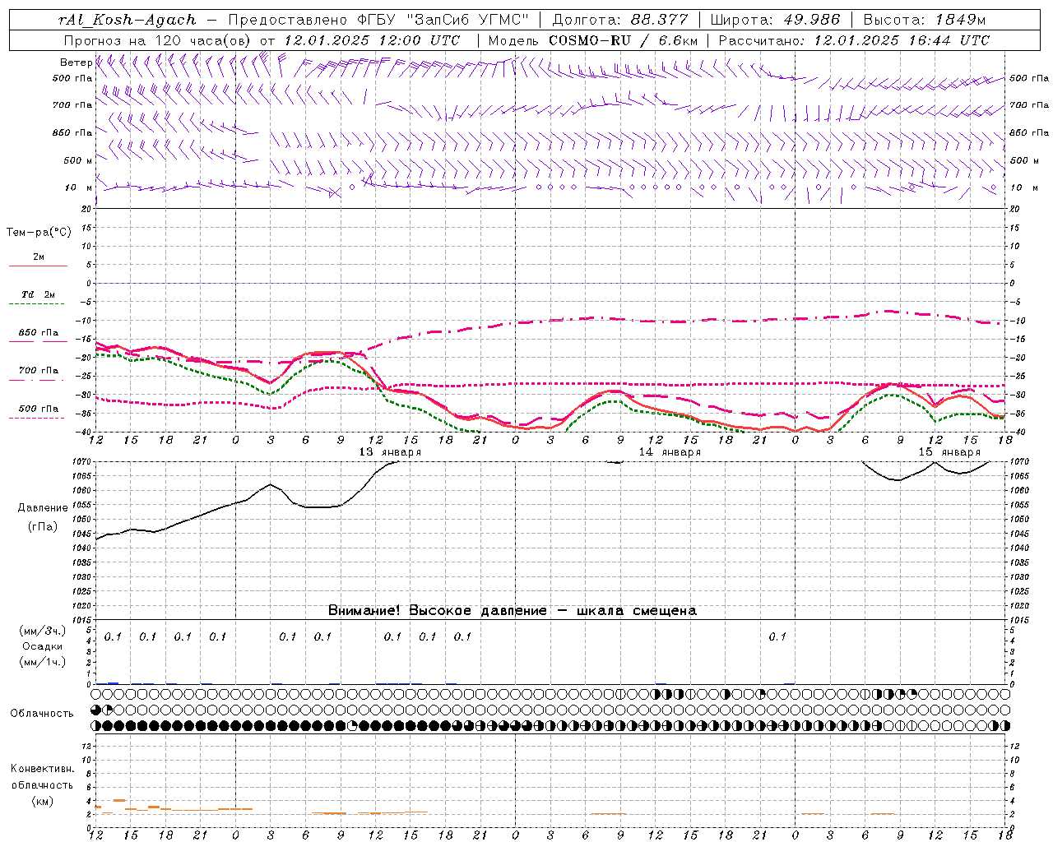This screenshot has height=842, width=1053.
Task: Click the 'Прогноз на 120 часа(ов)' forecast text
Action: pyautogui.click(x=158, y=40)
